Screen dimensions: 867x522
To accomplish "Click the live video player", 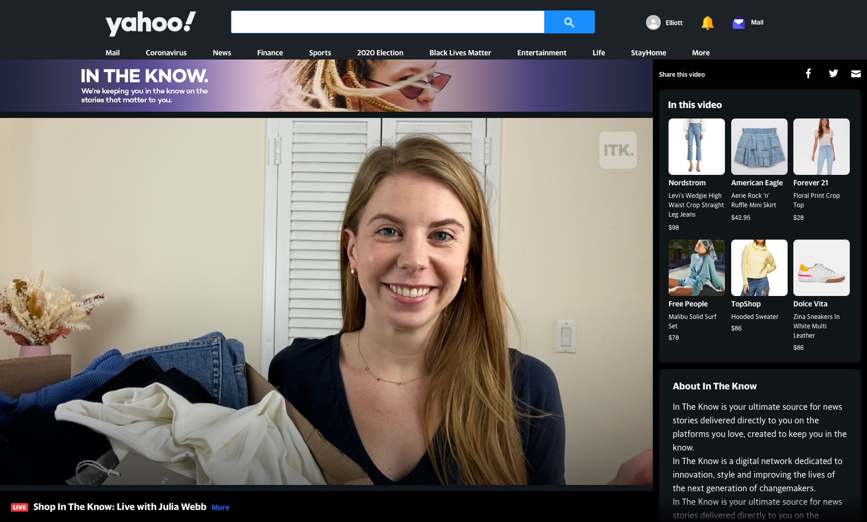I will click(326, 301).
